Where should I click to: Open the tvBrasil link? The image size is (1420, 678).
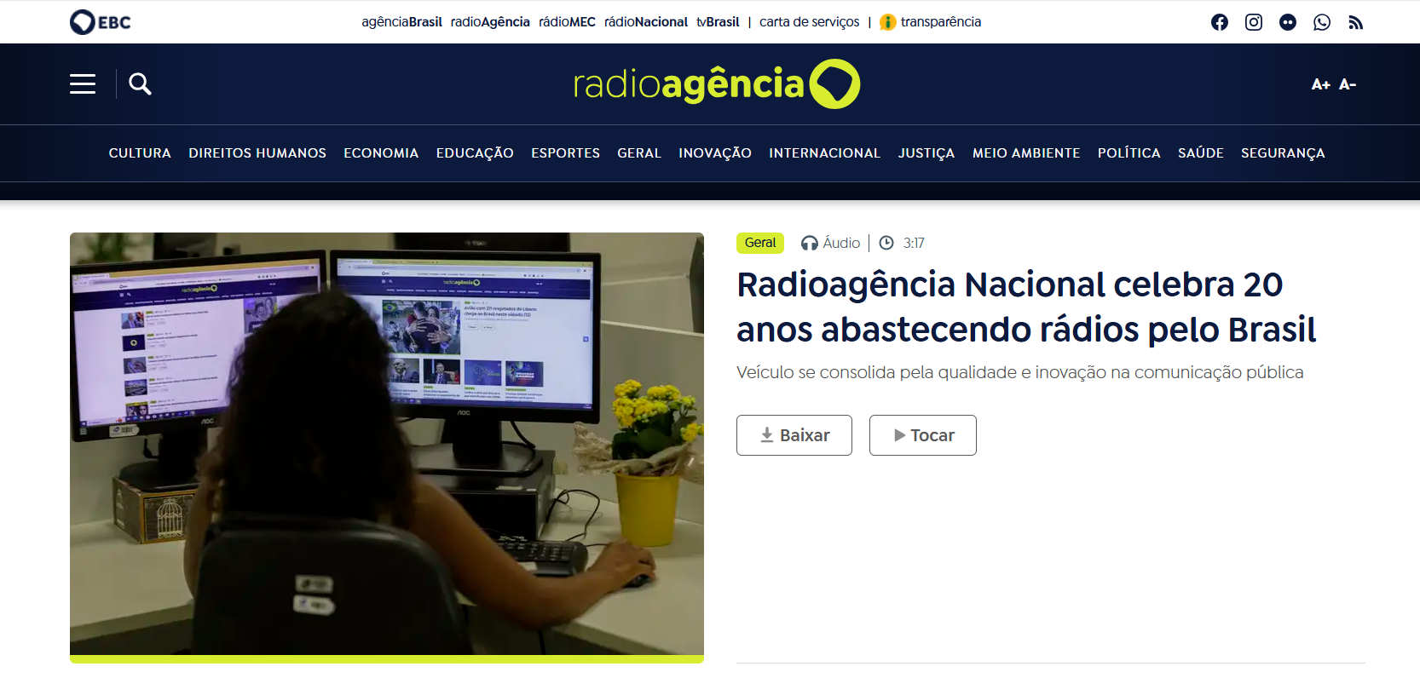pyautogui.click(x=718, y=22)
